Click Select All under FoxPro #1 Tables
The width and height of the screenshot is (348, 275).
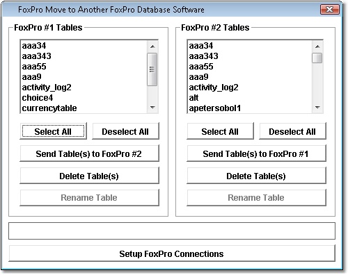pyautogui.click(x=53, y=131)
